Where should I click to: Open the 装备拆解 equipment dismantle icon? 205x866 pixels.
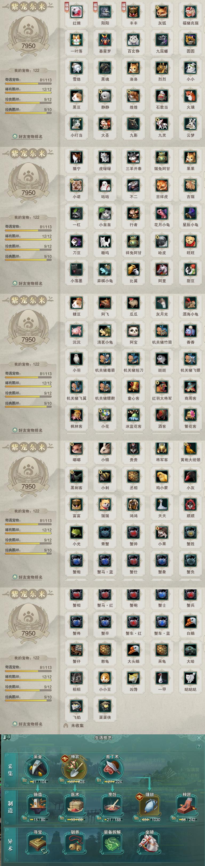(x=112, y=844)
